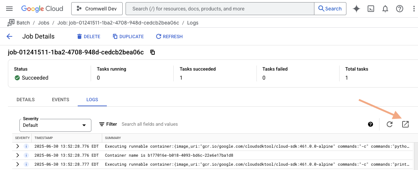Viewport: 418px width, 170px height.
Task: Click the Tasks succeeded value 1
Action: (181, 78)
